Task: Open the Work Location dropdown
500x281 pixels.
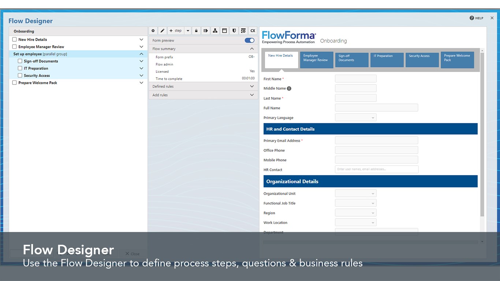Action: point(356,222)
